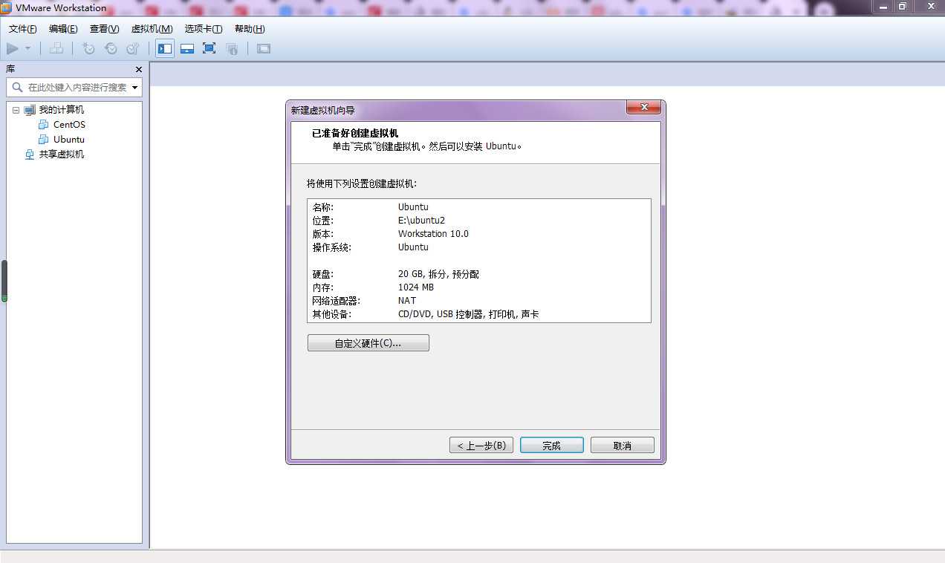Click the send Ctrl+Alt+Del toolbar icon
Screen dimensions: 945x563
[x=56, y=48]
